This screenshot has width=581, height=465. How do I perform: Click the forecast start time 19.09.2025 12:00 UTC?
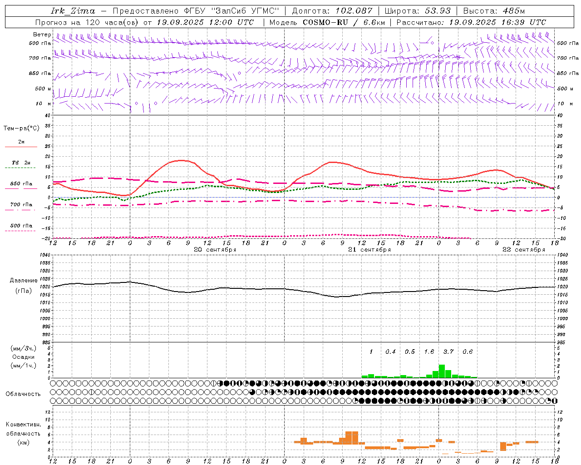coord(205,22)
